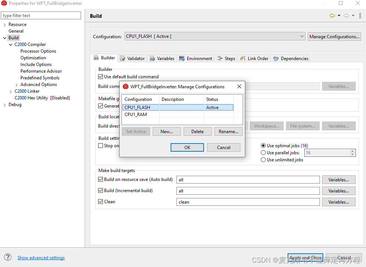Open back history dropdown arrow

(339, 16)
